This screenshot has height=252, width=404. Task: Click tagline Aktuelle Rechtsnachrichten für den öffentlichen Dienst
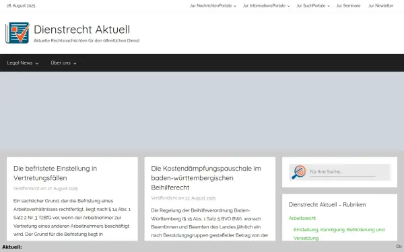tap(87, 40)
